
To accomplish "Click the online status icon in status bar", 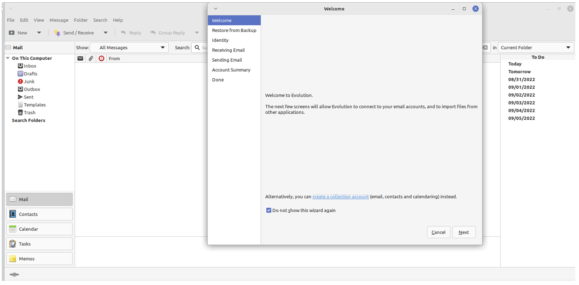I will (x=14, y=274).
